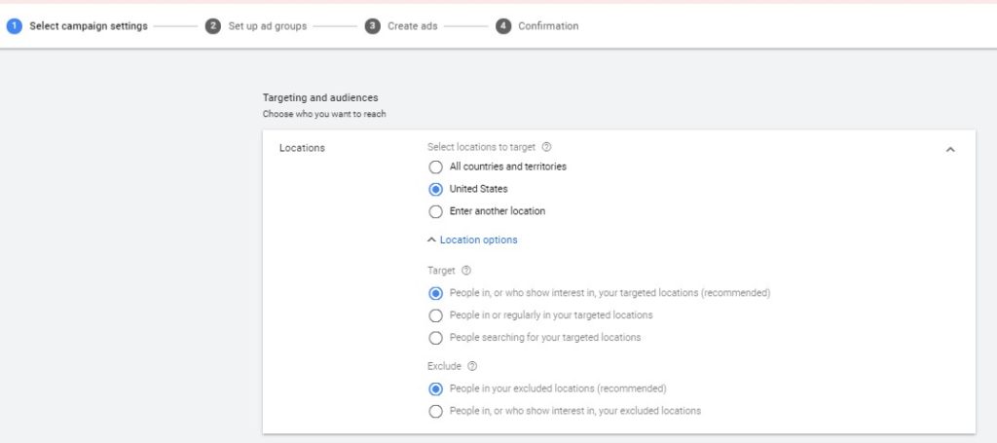Open the Exclude help question mark icon
This screenshot has height=443, width=997.
point(472,366)
